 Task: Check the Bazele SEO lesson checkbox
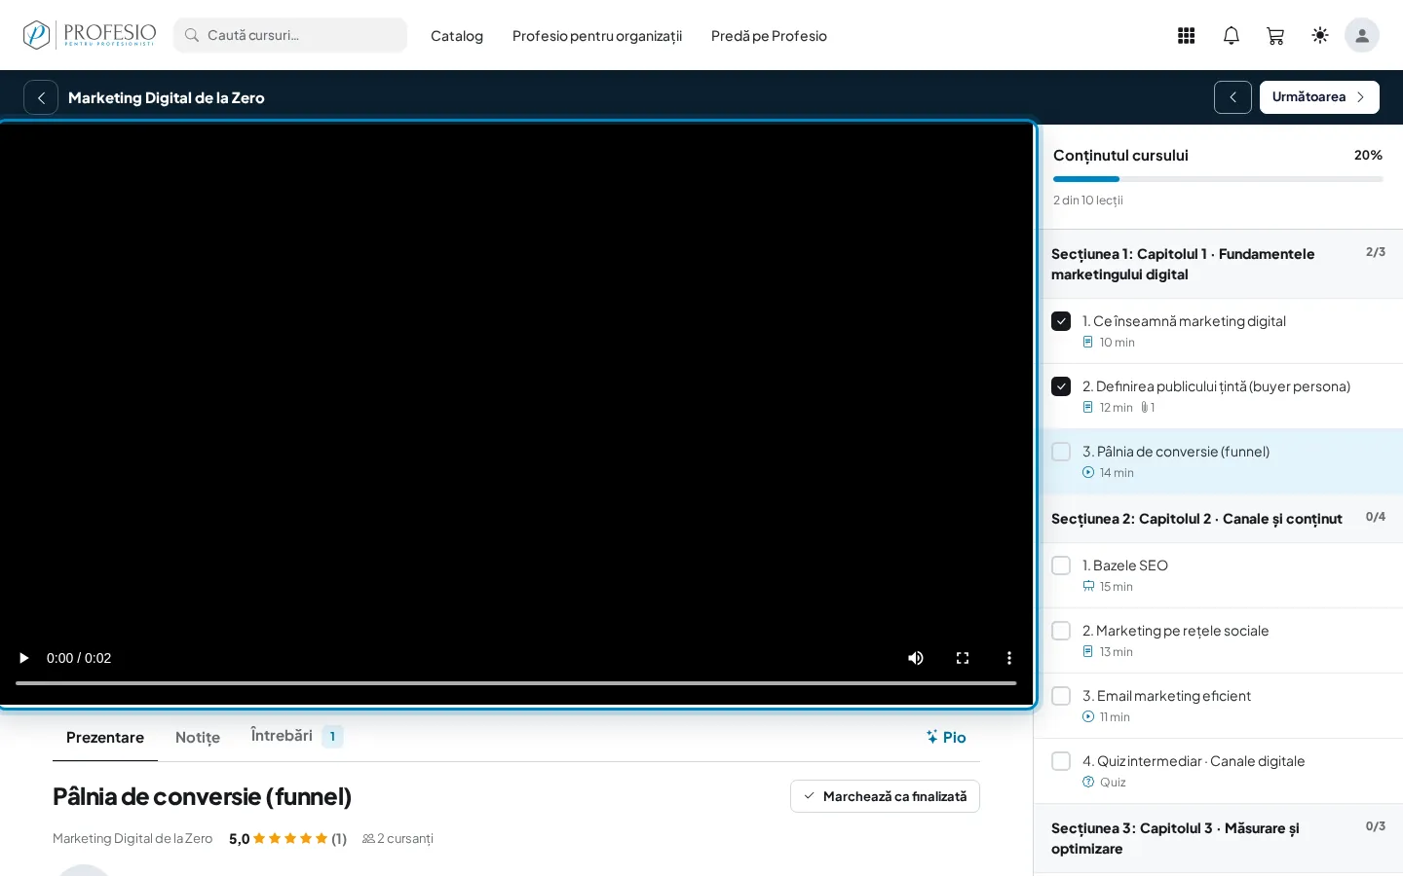point(1061,566)
